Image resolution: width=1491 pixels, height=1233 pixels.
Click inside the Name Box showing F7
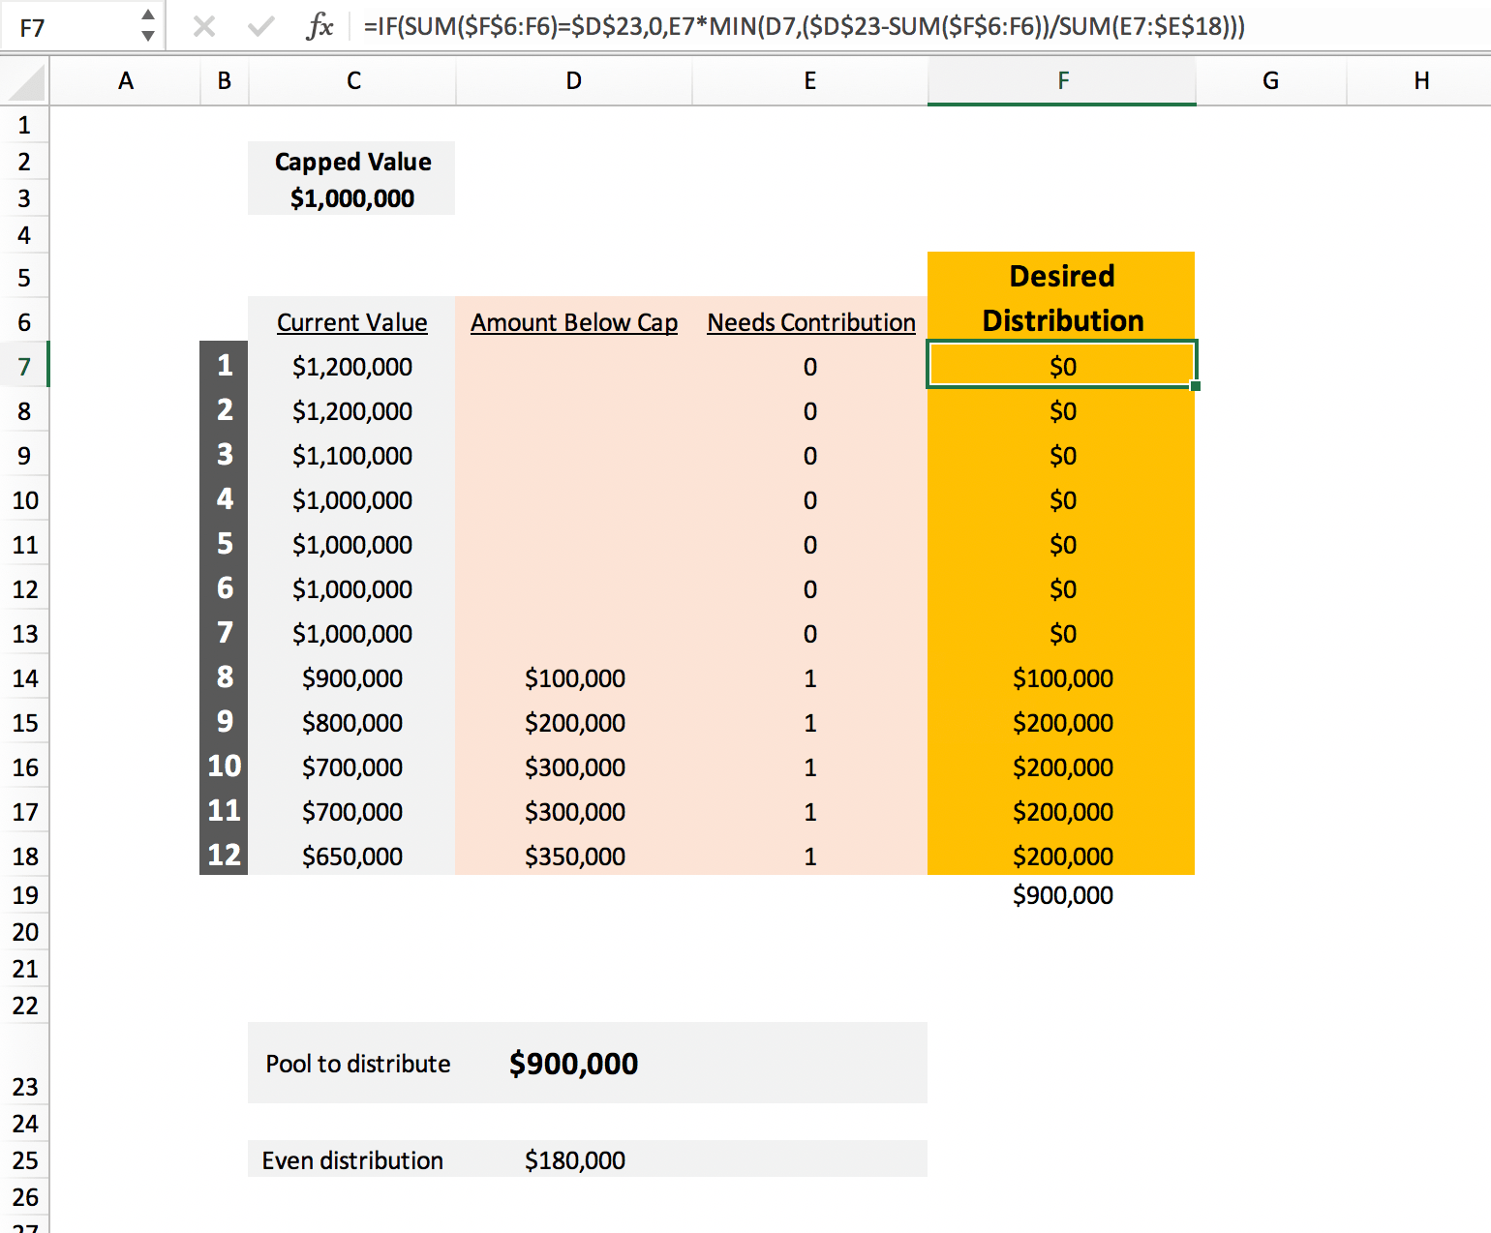(x=68, y=26)
